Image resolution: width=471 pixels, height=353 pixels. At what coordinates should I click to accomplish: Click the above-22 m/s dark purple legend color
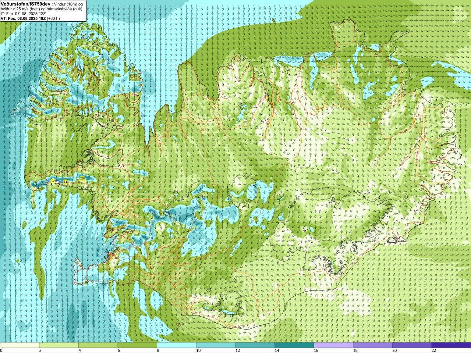(x=451, y=345)
